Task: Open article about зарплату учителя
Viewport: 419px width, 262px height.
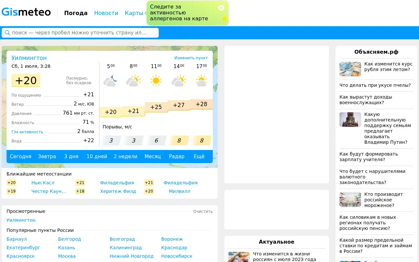Action: tap(369, 157)
